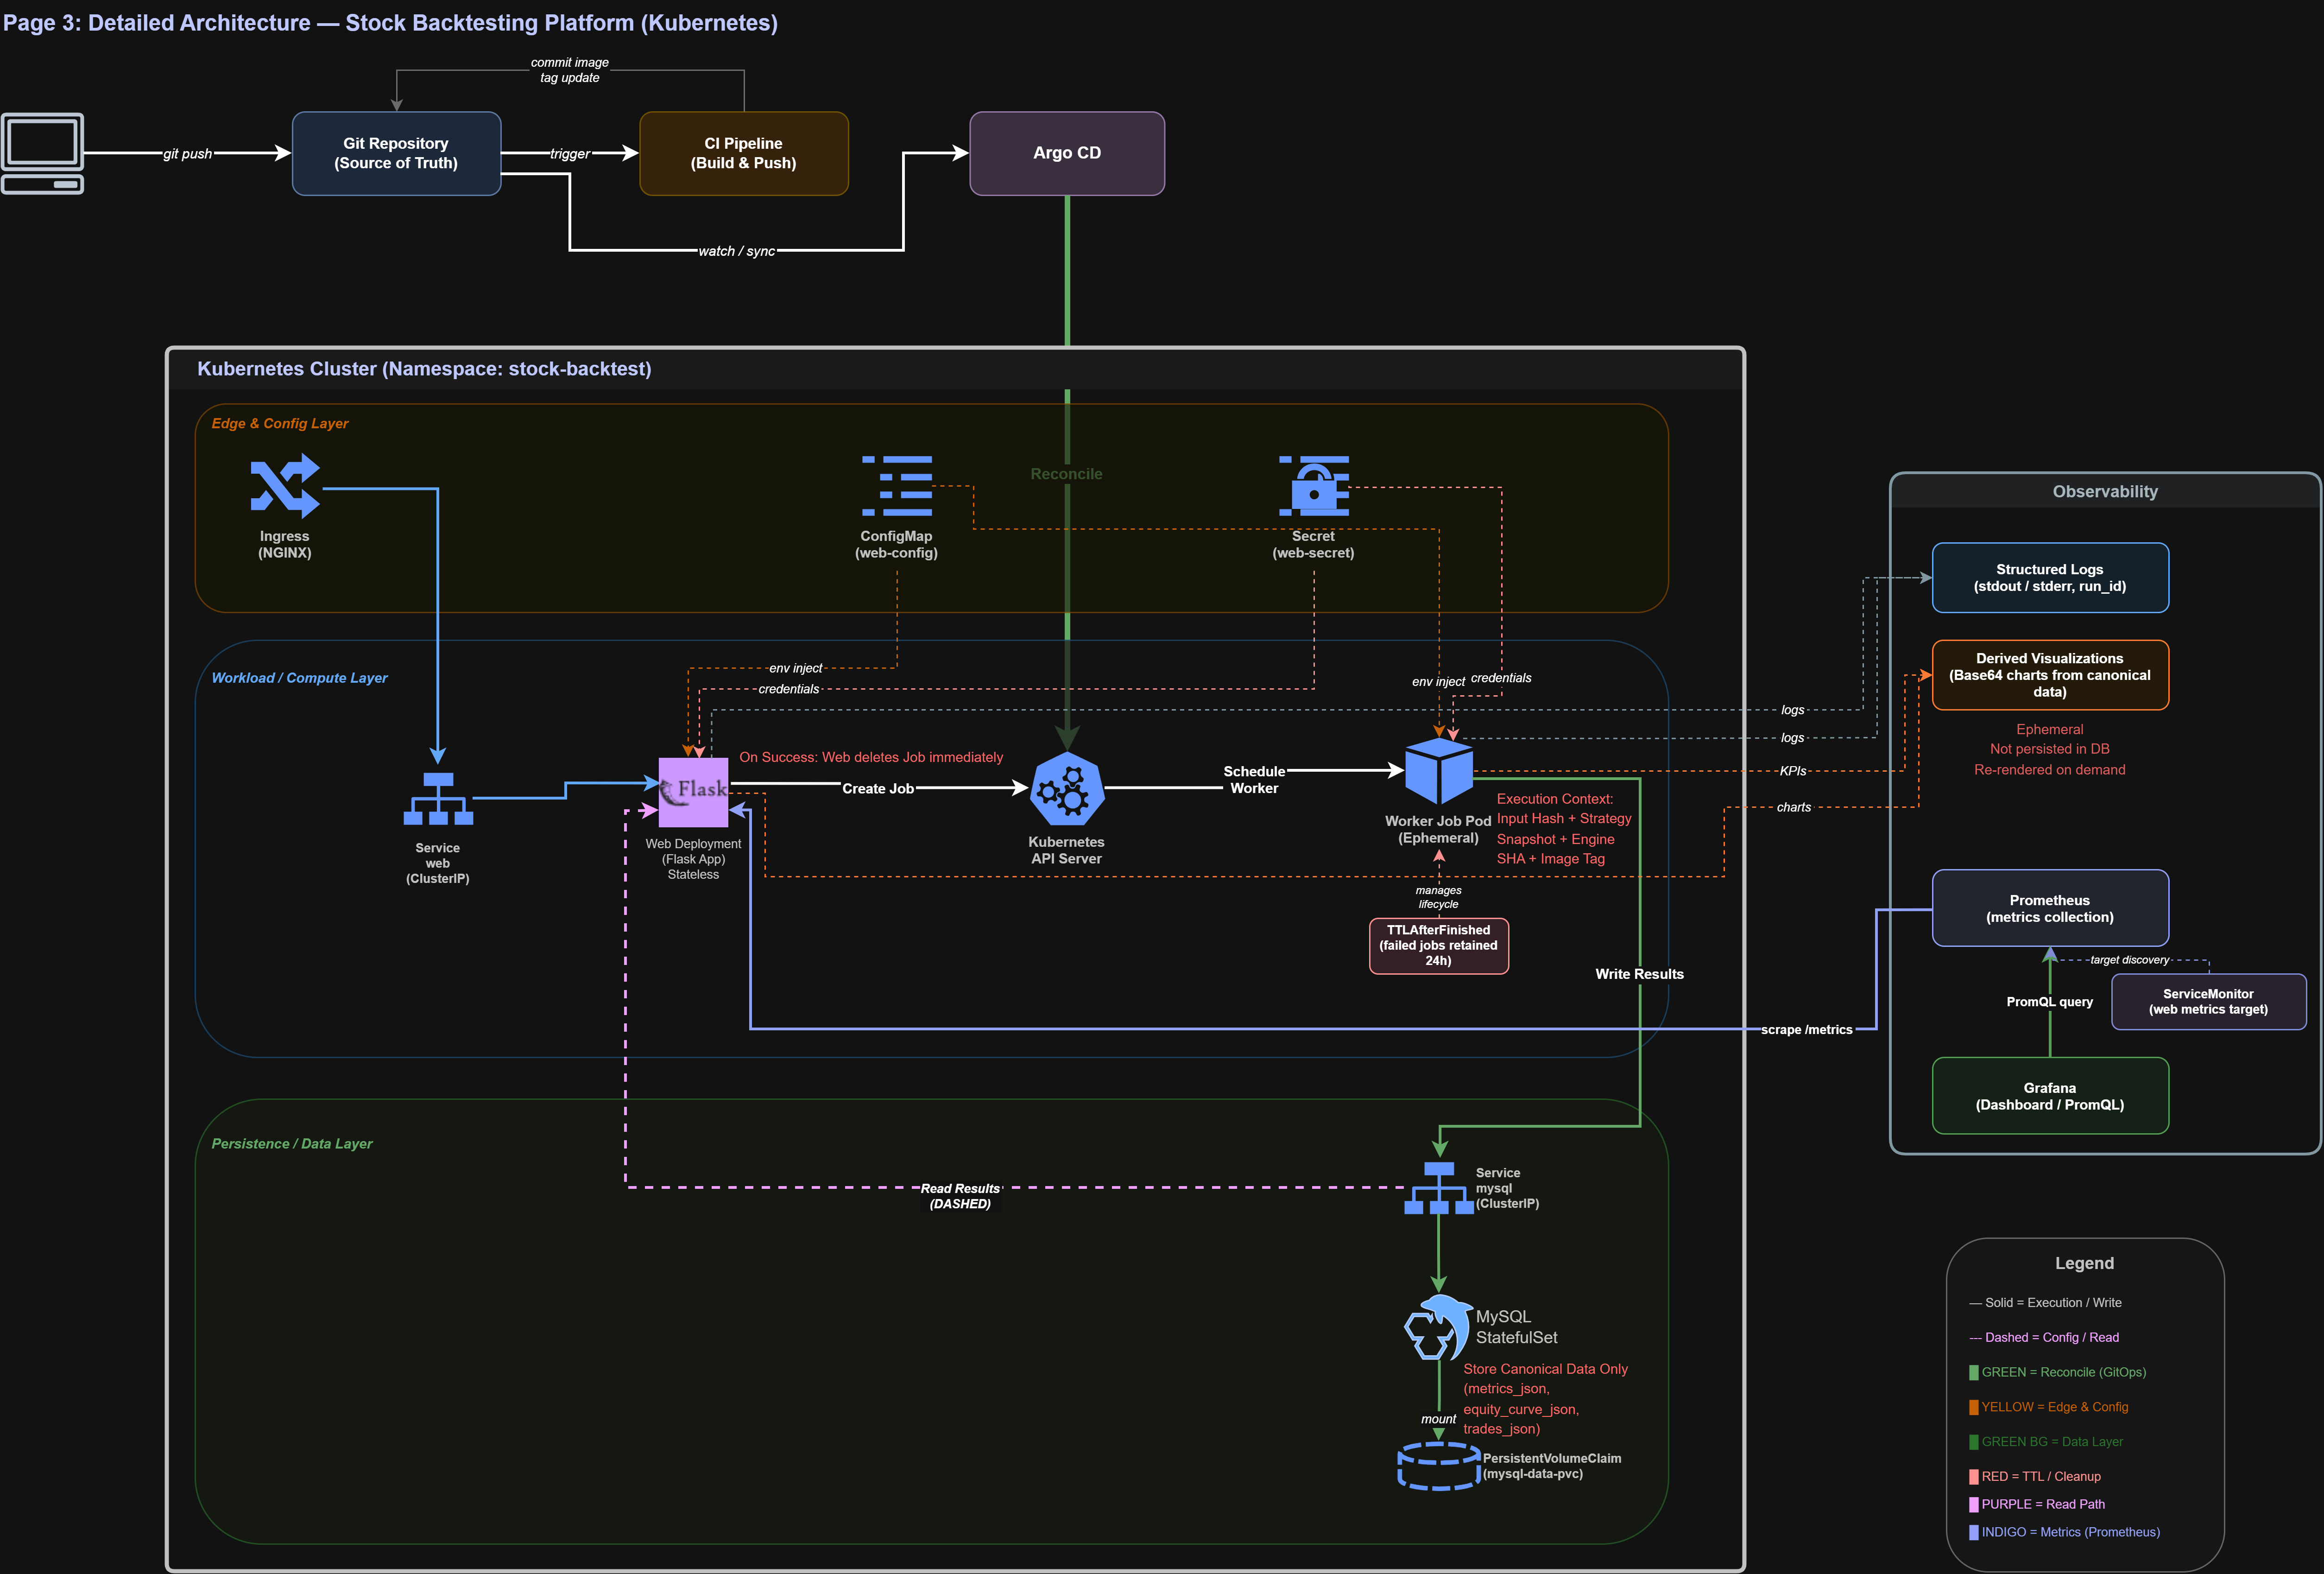Click the 'Write Results' connector label
Image resolution: width=2324 pixels, height=1574 pixels.
point(1640,974)
